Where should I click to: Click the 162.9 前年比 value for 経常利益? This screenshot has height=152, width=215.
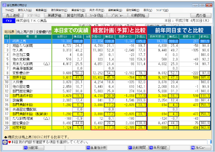pos(205,128)
